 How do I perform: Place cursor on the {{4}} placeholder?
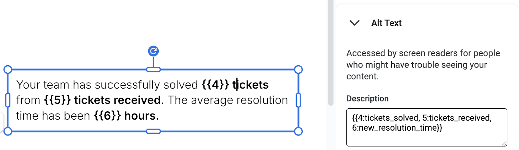tap(215, 85)
